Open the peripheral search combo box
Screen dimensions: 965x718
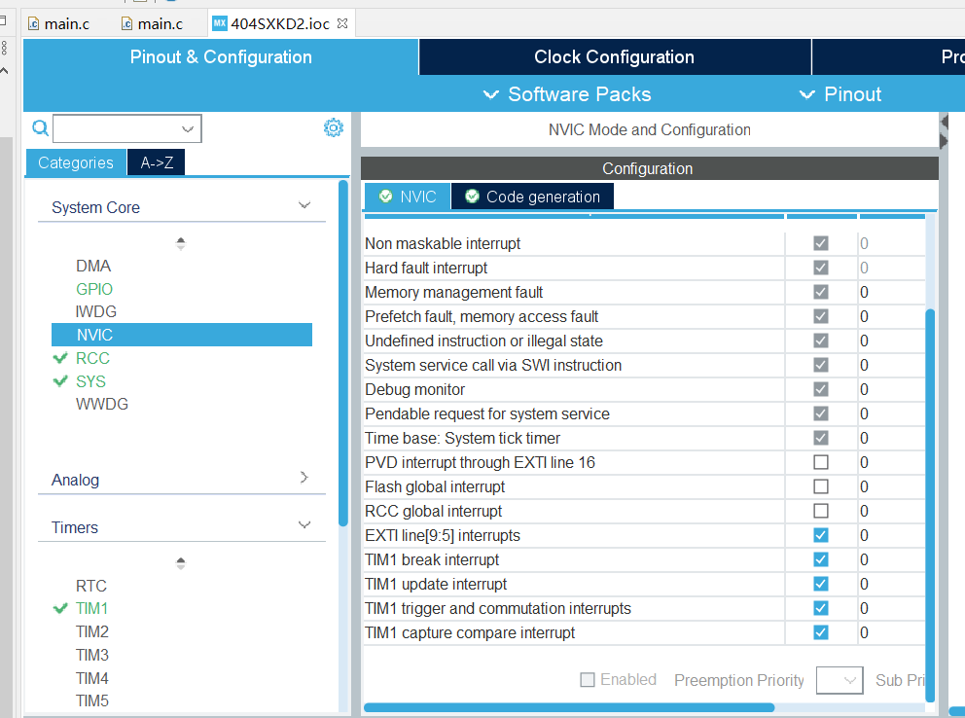(127, 128)
